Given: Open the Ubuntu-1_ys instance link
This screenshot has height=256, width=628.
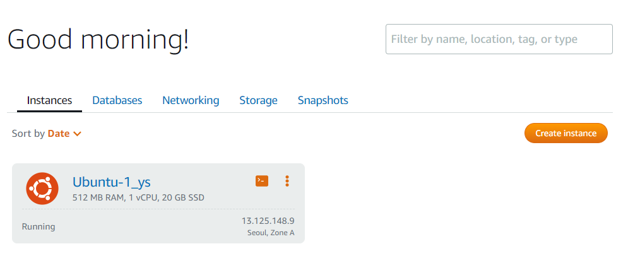Looking at the screenshot, I should 111,182.
